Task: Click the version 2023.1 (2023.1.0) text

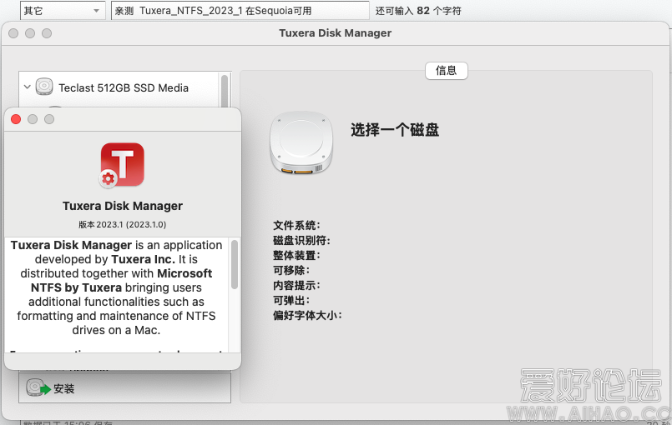Action: pos(123,224)
